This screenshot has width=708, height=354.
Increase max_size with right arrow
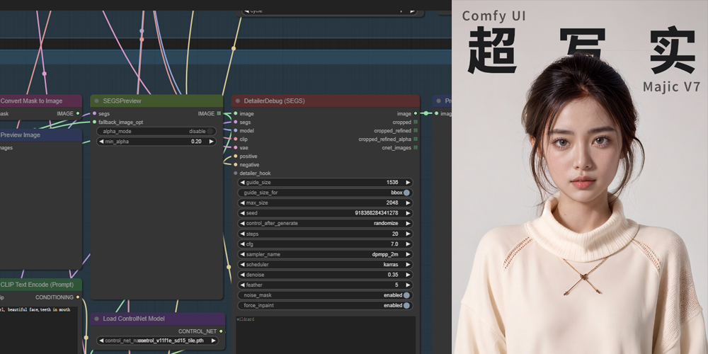tap(408, 203)
